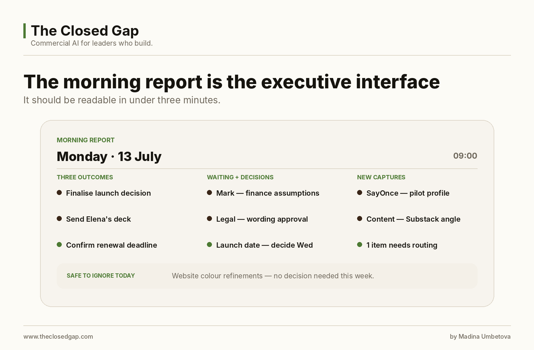Viewport: 534px width, 350px height.
Task: Click the bullet beside SayOnce — pilot profile
Action: click(360, 193)
